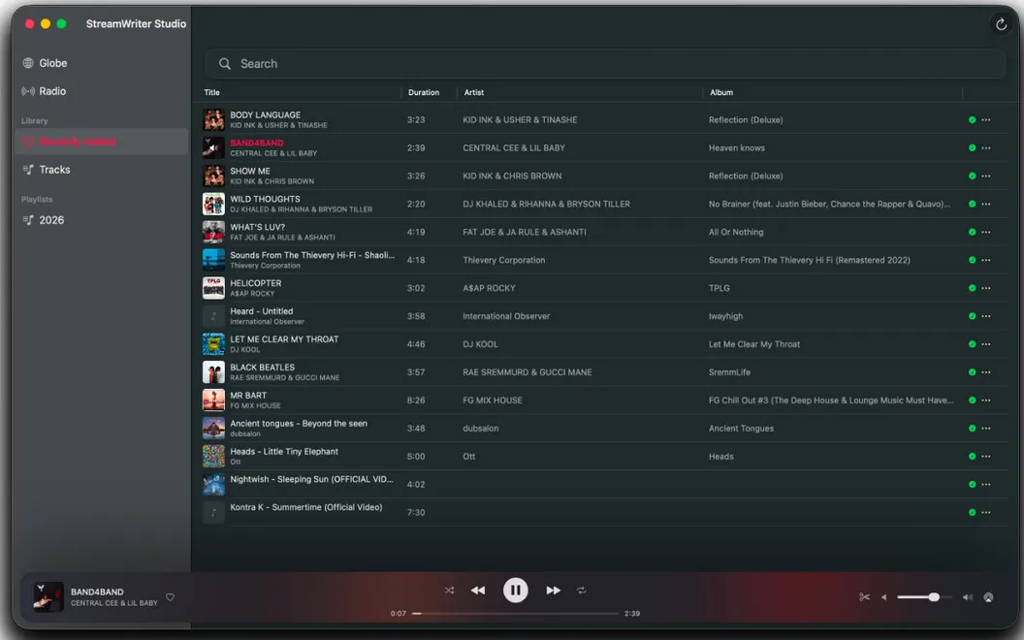Click Heard - Untitled placeholder artwork

click(213, 316)
